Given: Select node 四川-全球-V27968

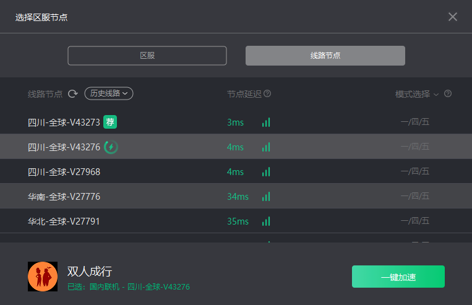Looking at the screenshot, I should 236,171.
